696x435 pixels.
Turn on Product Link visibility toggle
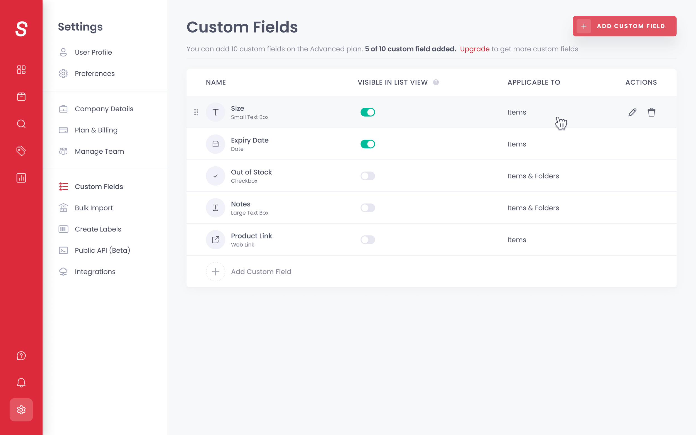pos(368,240)
